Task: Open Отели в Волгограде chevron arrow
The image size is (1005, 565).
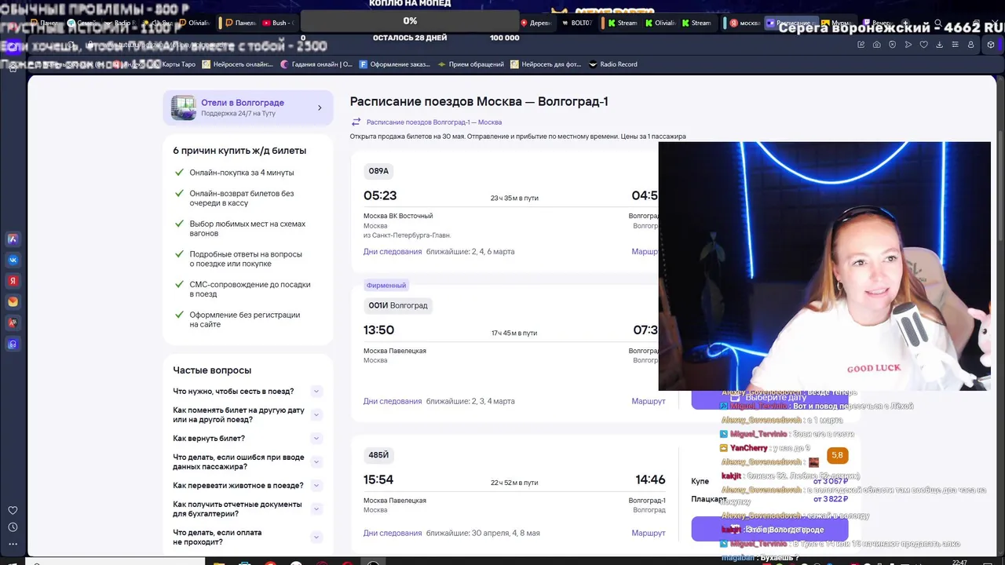Action: tap(320, 108)
